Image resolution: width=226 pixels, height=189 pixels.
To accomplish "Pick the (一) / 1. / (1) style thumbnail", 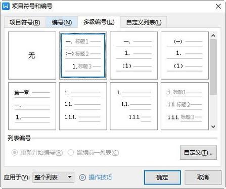I will 185,55.
